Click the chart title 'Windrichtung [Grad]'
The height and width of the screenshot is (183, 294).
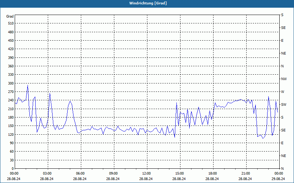click(148, 3)
